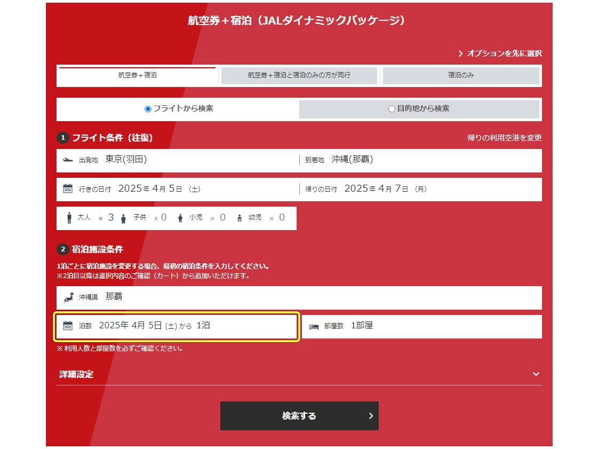Click the infant 幼児 icon
The height and width of the screenshot is (449, 598).
click(x=239, y=218)
